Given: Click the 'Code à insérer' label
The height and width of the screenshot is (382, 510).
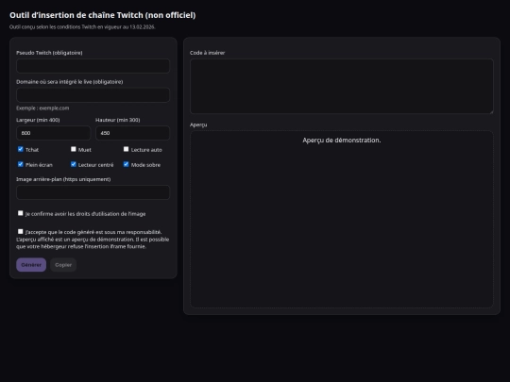Looking at the screenshot, I should click(x=207, y=53).
